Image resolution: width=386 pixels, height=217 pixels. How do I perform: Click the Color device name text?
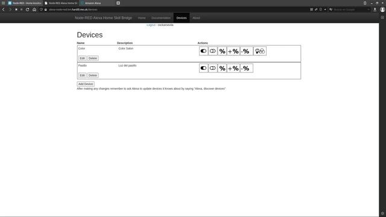82,48
